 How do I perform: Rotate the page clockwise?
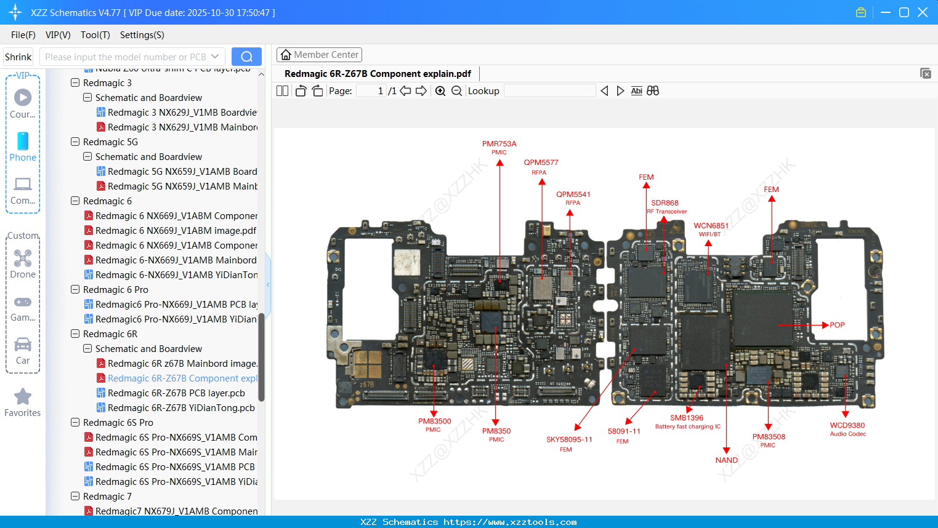pyautogui.click(x=317, y=90)
